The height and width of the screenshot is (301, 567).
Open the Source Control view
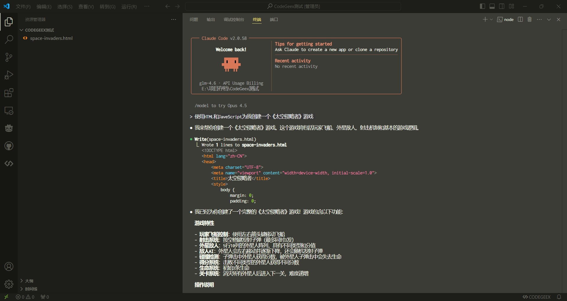[9, 57]
